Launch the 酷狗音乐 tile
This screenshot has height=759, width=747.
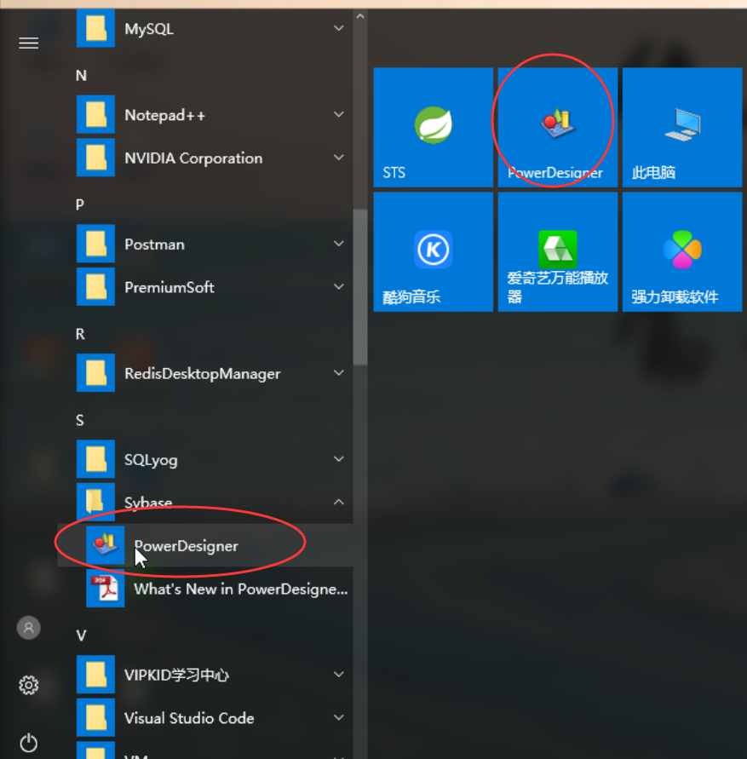tap(434, 251)
